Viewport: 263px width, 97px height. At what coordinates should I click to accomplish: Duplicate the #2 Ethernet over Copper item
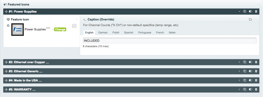click(245, 62)
